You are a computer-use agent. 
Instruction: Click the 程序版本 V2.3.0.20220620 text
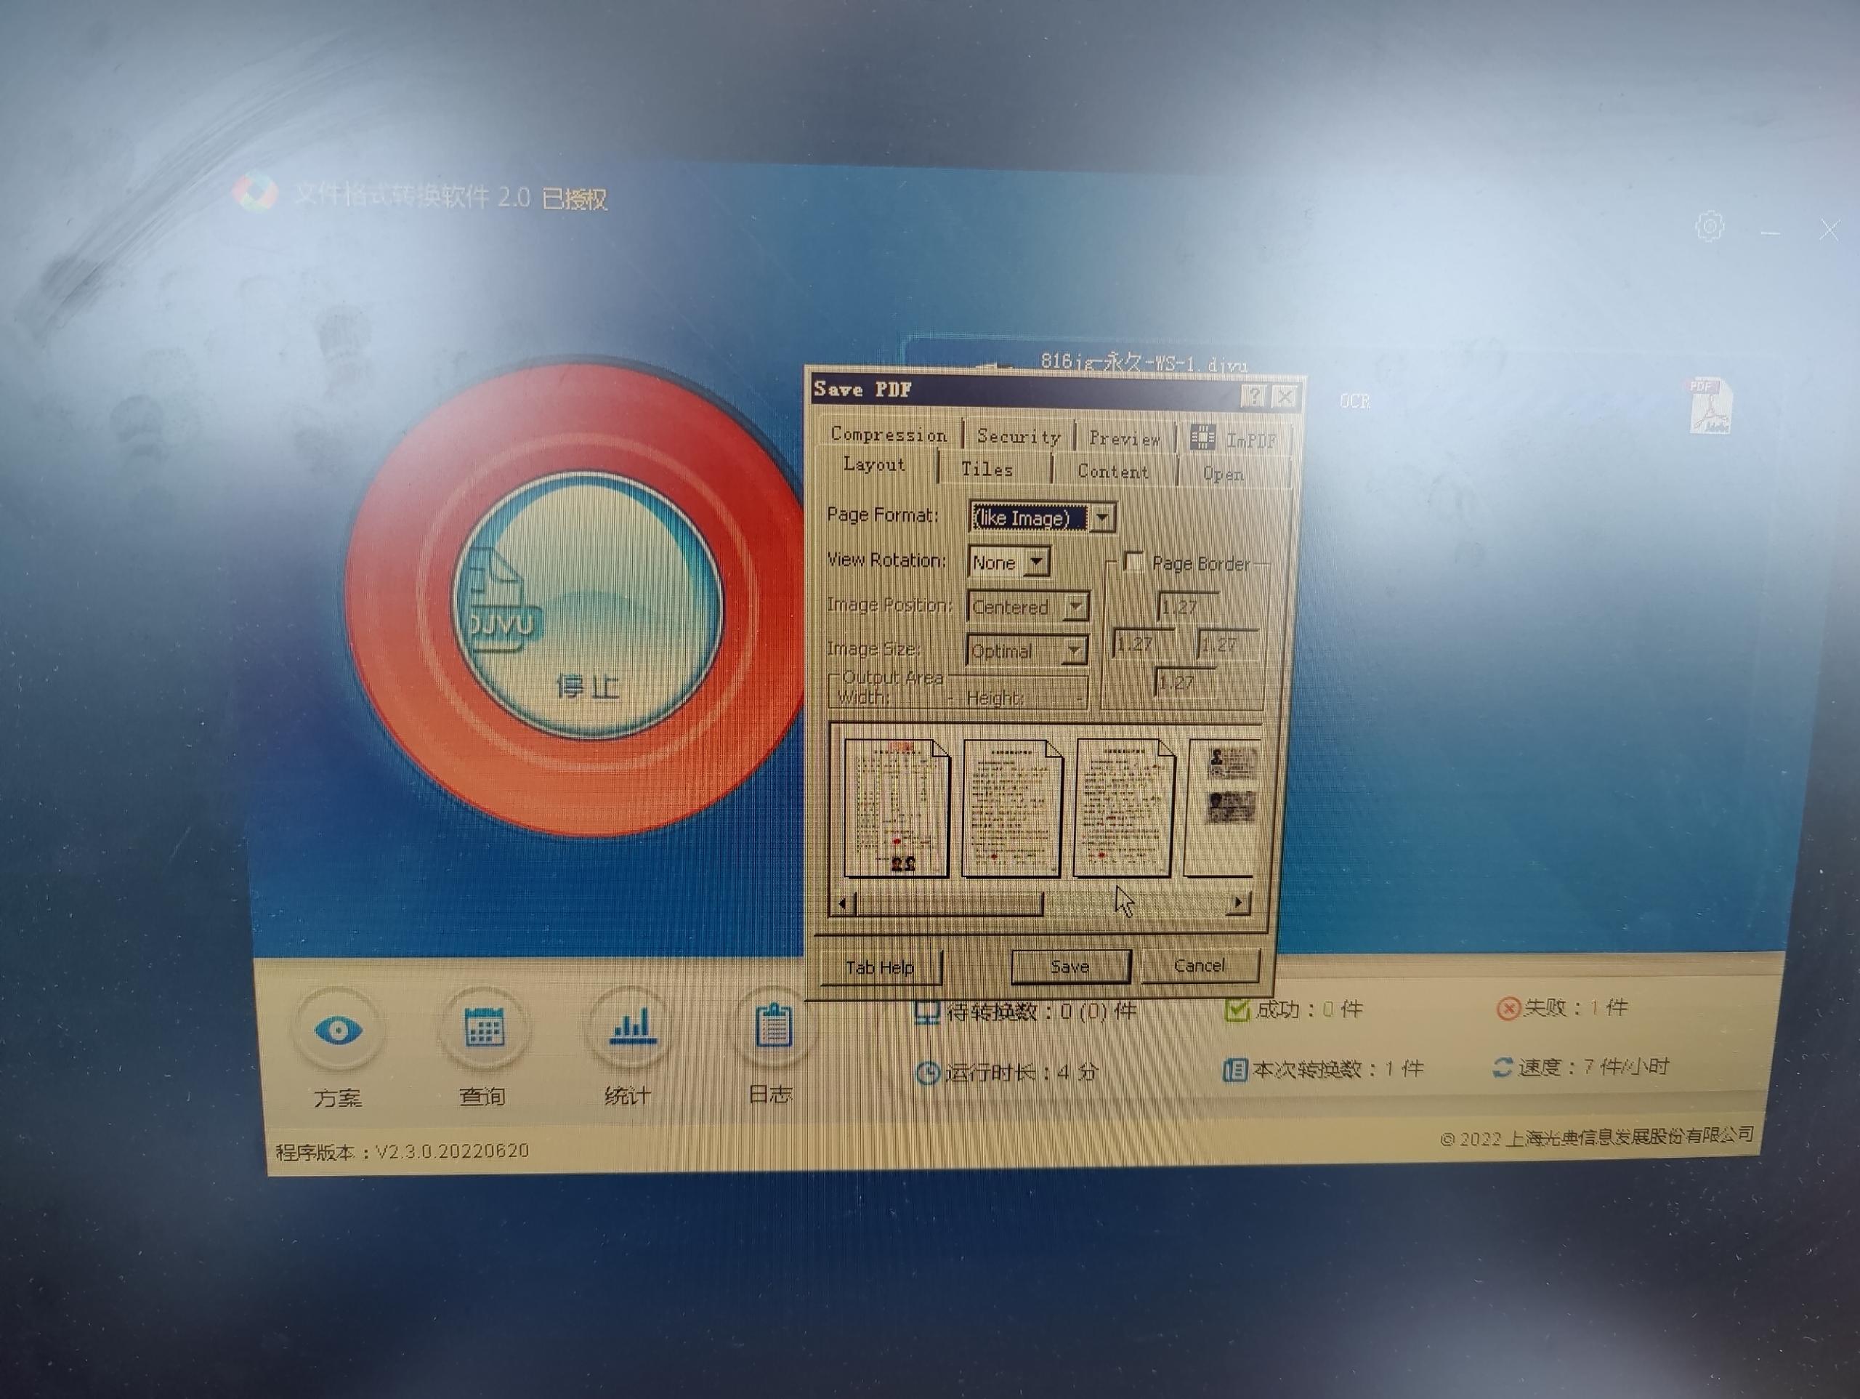pyautogui.click(x=402, y=1151)
